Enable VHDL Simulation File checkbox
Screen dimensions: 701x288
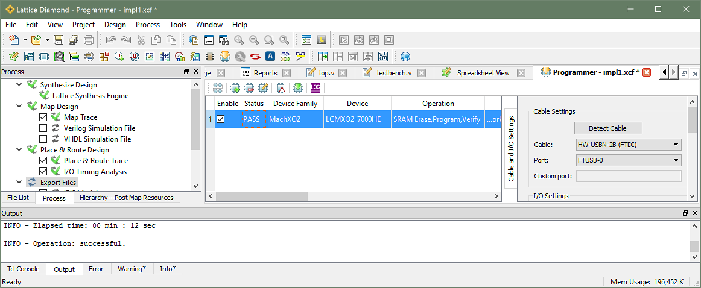[43, 139]
